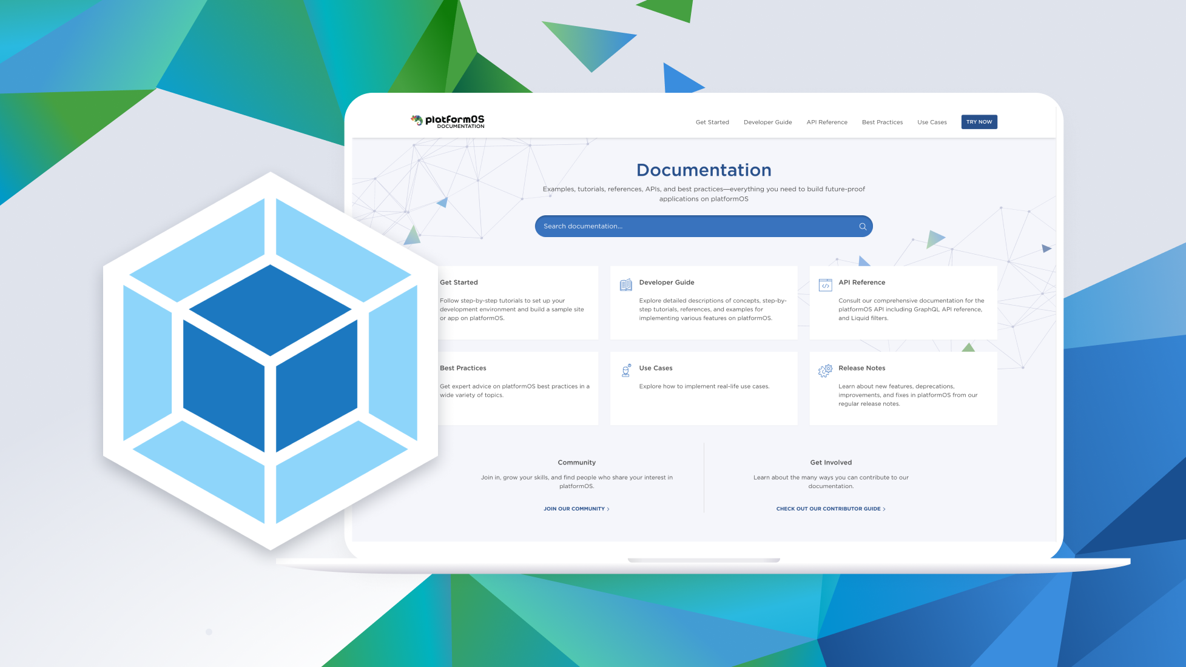Click the Community section icon
The image size is (1186, 667).
pos(576,462)
